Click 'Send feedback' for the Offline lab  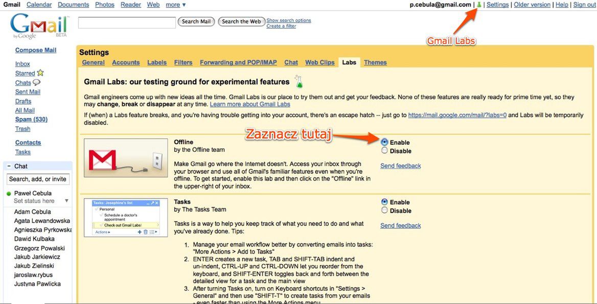[x=401, y=166]
